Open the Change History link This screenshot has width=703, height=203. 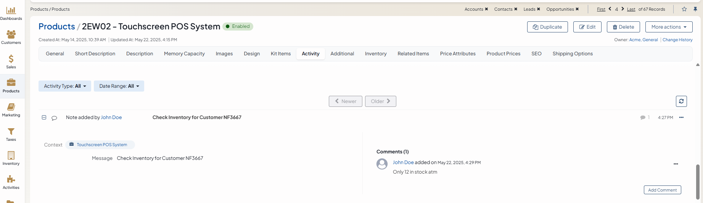[677, 40]
